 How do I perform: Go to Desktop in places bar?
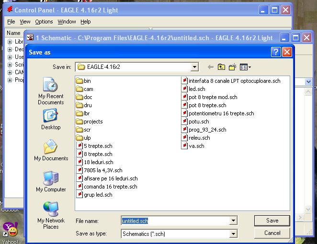51,119
